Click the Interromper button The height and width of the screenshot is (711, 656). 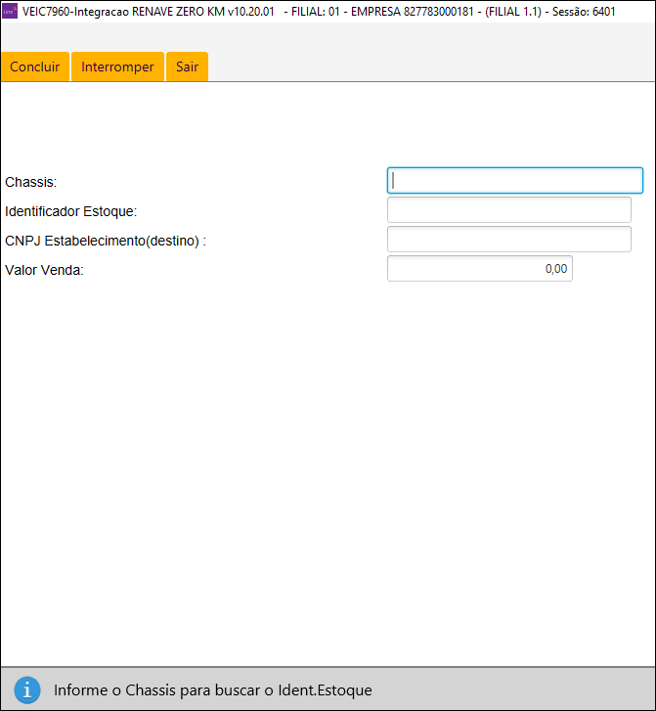tap(117, 67)
